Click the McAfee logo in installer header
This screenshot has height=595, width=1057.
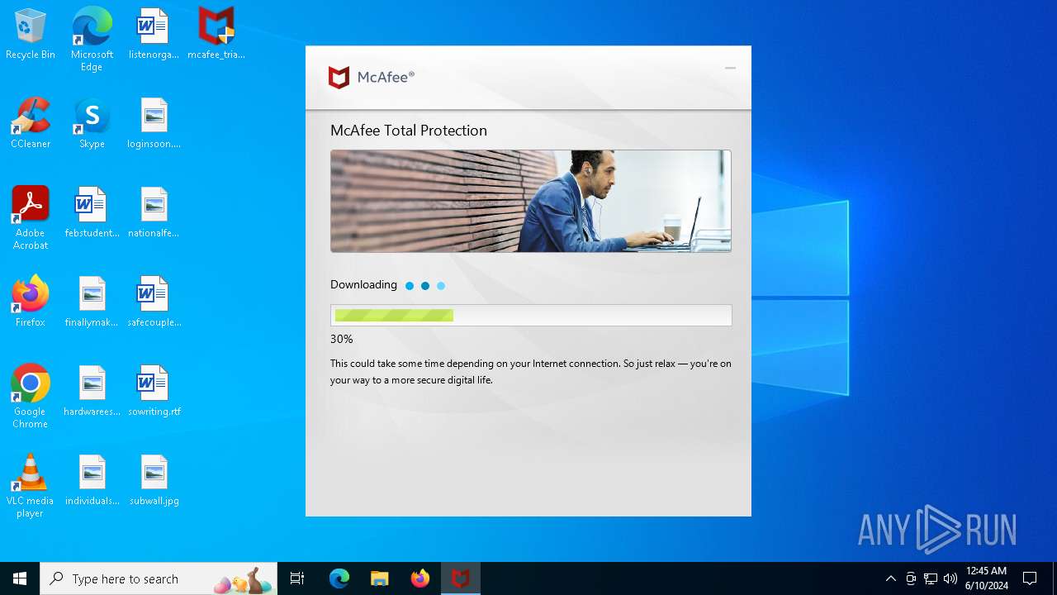[371, 78]
